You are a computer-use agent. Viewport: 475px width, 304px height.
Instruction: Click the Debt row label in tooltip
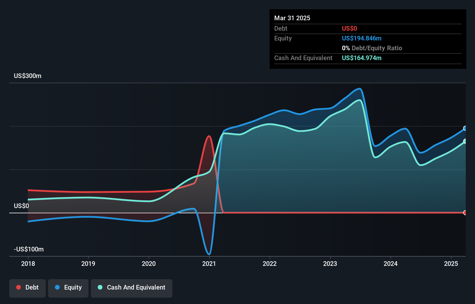click(x=281, y=29)
